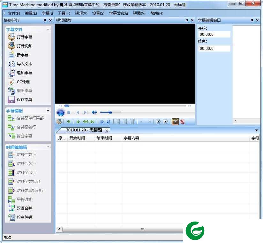Click 对齐后续行 in timeline editing
Viewport: 263px width, 243px height.
(x=22, y=163)
